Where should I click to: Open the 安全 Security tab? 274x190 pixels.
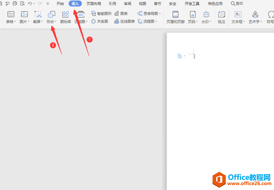tap(172, 4)
